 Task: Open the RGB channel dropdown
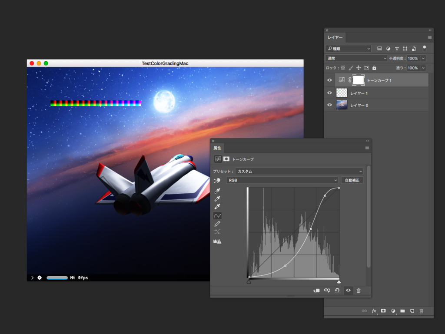pyautogui.click(x=282, y=180)
